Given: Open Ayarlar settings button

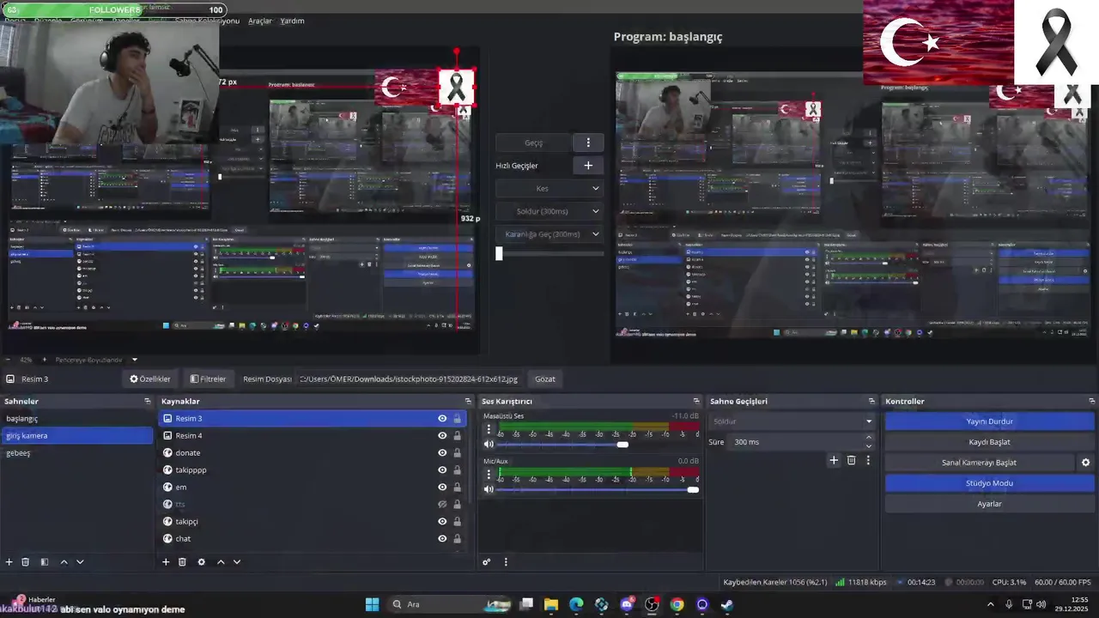Looking at the screenshot, I should click(989, 504).
